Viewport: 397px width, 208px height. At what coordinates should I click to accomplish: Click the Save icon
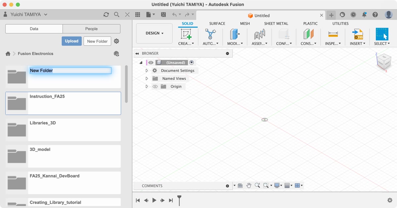click(x=163, y=15)
